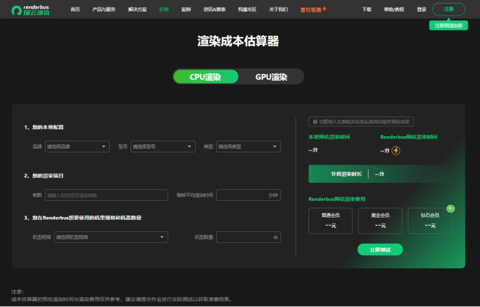Click section title 3 about 机型规格和机器数量
The image size is (480, 307).
pyautogui.click(x=83, y=218)
